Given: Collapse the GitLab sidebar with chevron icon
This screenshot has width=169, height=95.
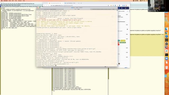Looking at the screenshot, I should coord(127,11).
